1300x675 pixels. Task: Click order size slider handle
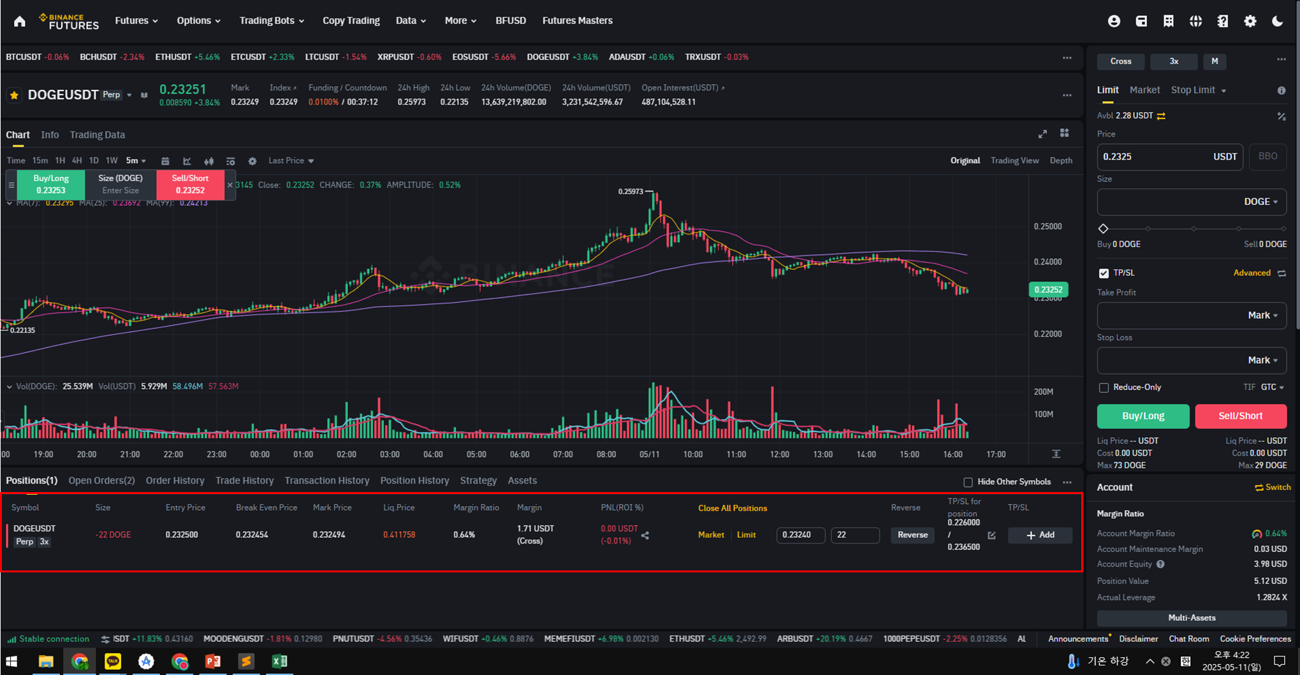pyautogui.click(x=1104, y=229)
